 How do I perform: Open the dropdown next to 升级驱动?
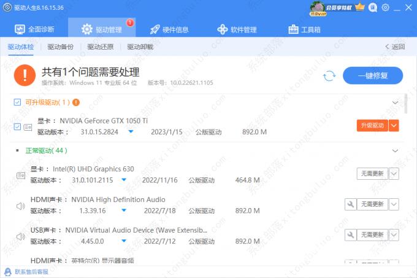[394, 126]
